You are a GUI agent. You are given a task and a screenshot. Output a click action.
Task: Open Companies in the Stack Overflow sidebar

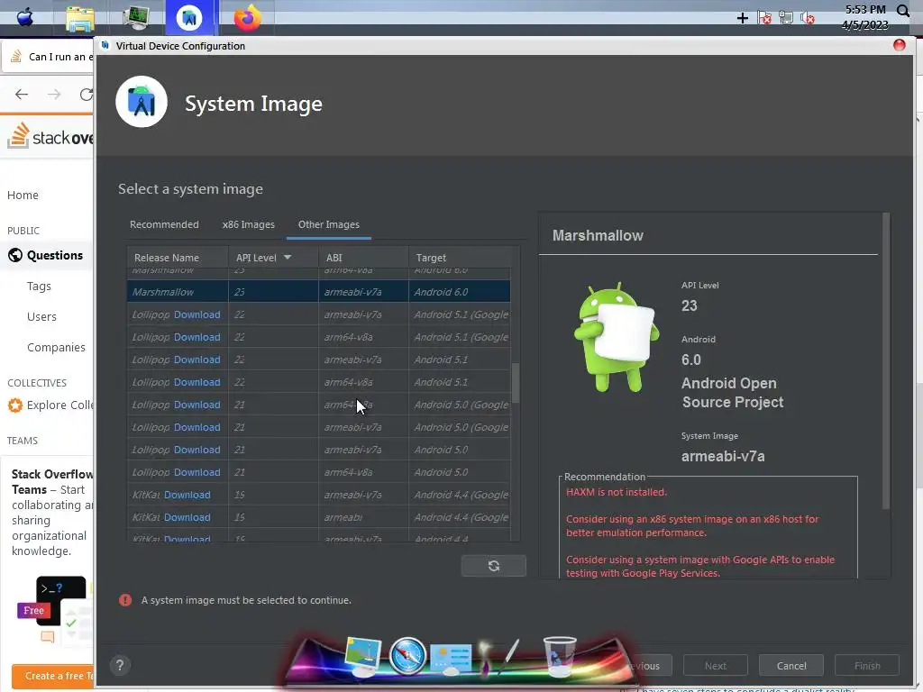(56, 347)
